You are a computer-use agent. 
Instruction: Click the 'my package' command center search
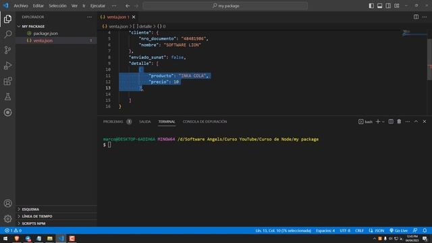[x=225, y=6]
